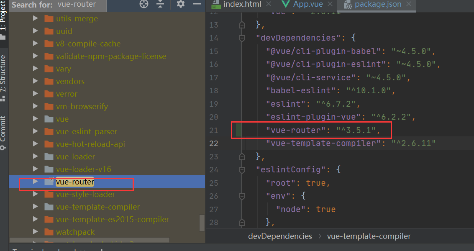The height and width of the screenshot is (251, 474).
Task: Expand the vue-loader-v16 folder arrow
Action: 36,169
